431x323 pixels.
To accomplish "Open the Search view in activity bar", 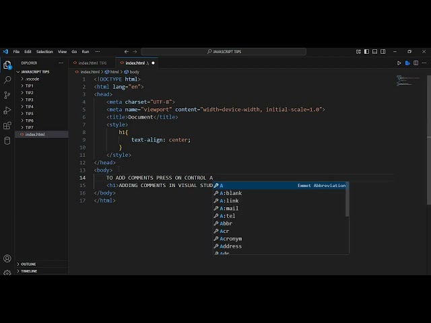I will [7, 80].
